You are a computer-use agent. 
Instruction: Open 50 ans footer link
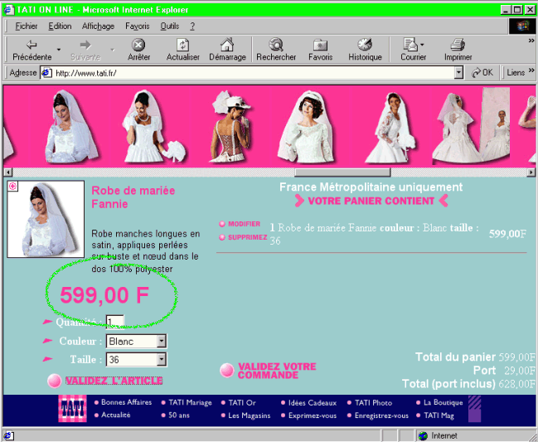click(179, 415)
